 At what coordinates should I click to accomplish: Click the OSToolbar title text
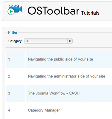pyautogui.click(x=53, y=11)
